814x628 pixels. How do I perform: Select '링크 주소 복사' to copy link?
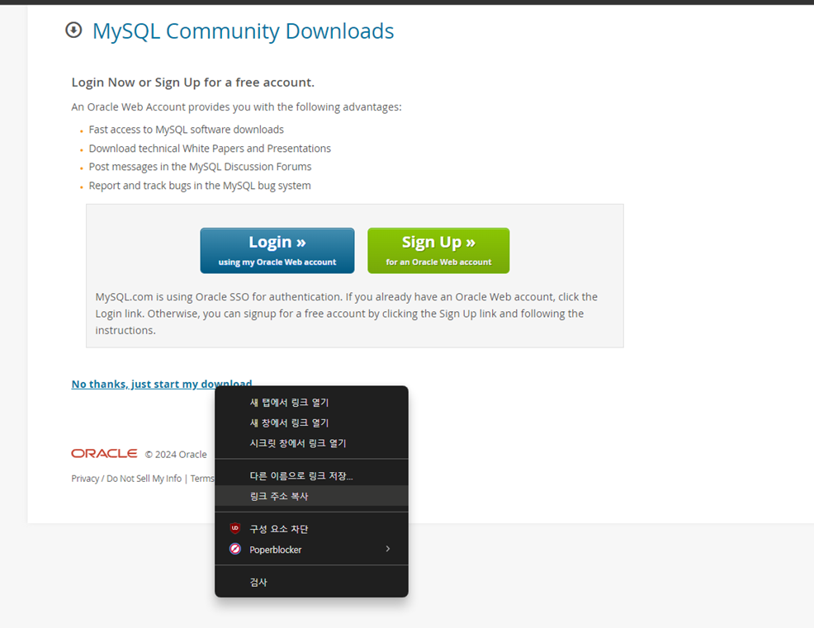click(x=311, y=496)
